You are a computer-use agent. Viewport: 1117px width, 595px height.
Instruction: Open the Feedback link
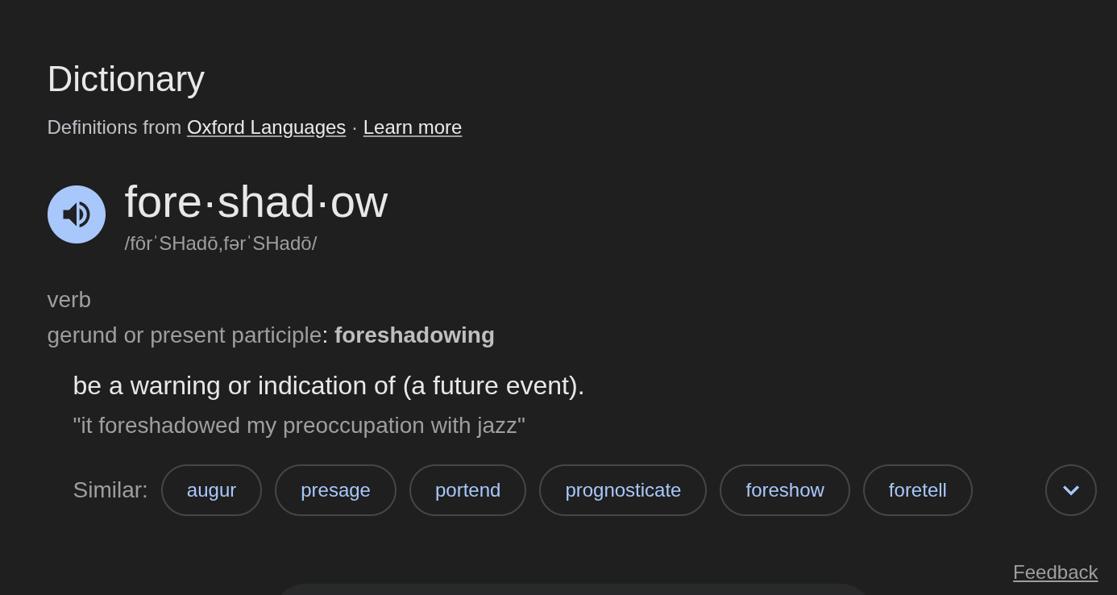1055,572
